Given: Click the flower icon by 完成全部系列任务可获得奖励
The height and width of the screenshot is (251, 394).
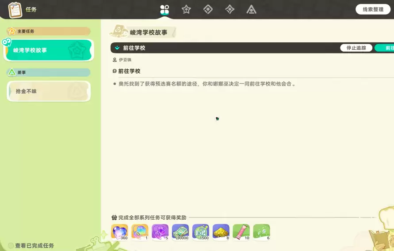Looking at the screenshot, I should pos(115,217).
